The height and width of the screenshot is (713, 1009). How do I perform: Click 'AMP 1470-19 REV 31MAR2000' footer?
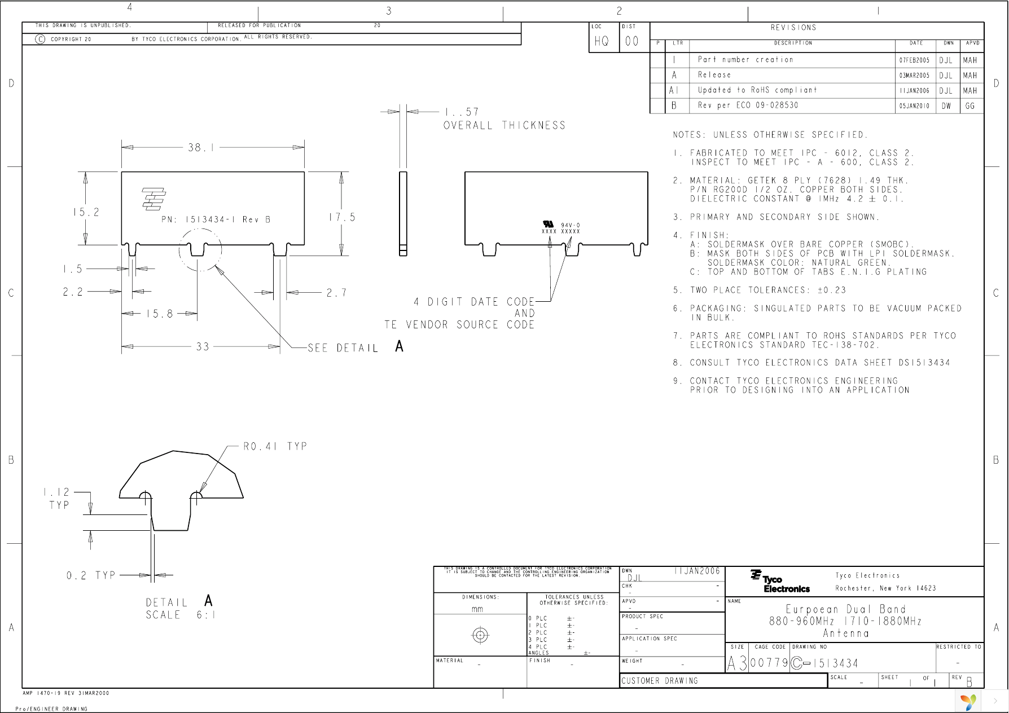(66, 693)
